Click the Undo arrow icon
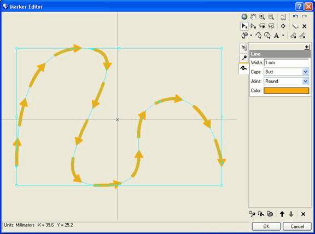 [295, 16]
